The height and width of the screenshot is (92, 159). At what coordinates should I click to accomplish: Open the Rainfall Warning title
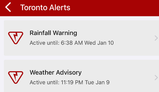[x=53, y=33]
